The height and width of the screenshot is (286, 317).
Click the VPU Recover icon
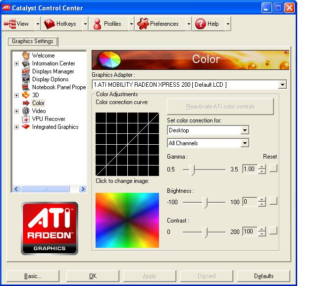pos(26,119)
